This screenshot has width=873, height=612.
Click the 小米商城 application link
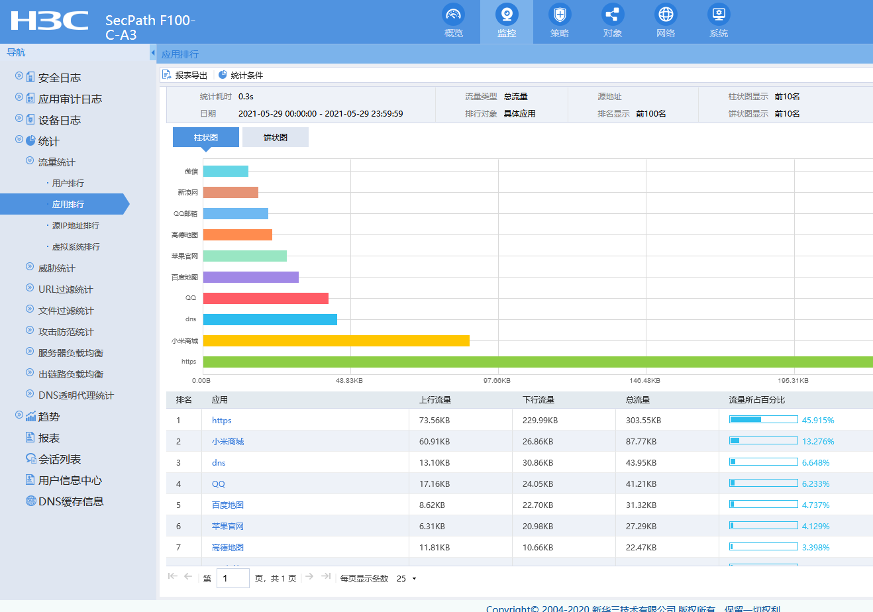click(228, 441)
